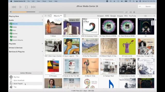Open Spotlight search in menu bar
Viewport: 165px width, 92px height.
(134, 1)
